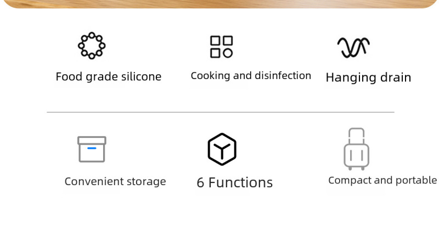The height and width of the screenshot is (251, 439).
Task: Click the horizontal divider line between rows
Action: 221,112
